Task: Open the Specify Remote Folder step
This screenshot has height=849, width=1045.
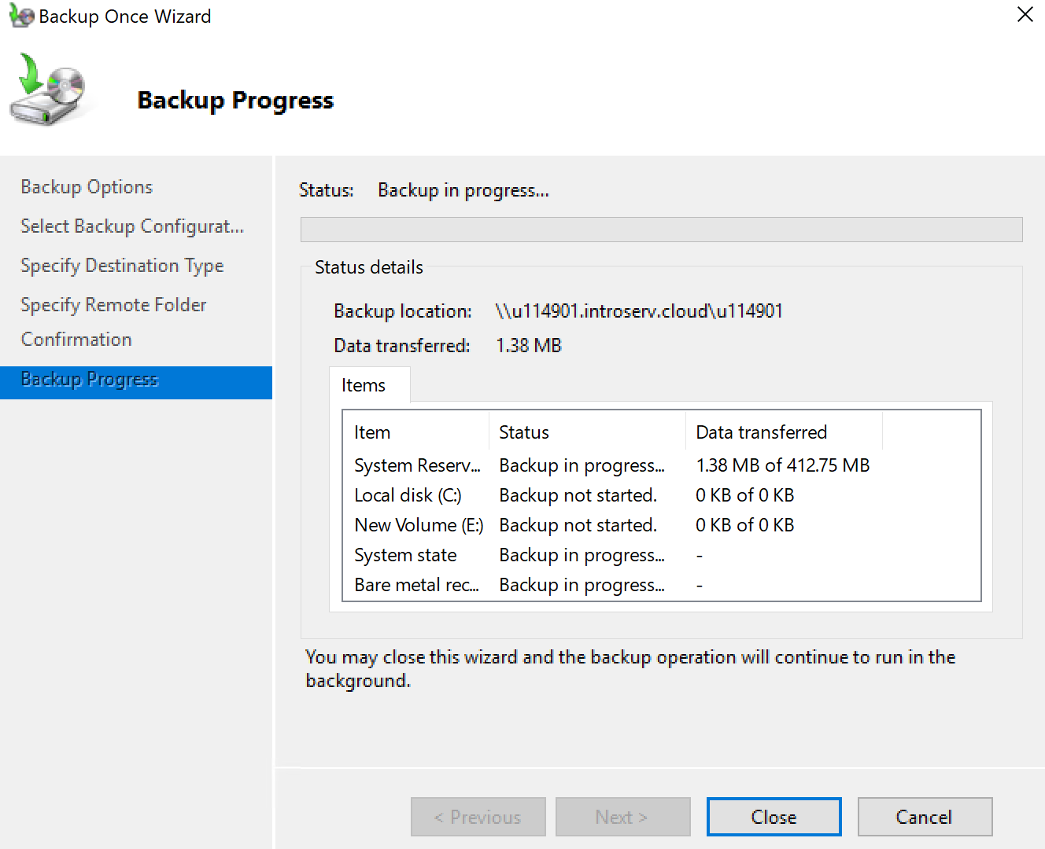Action: pyautogui.click(x=113, y=305)
